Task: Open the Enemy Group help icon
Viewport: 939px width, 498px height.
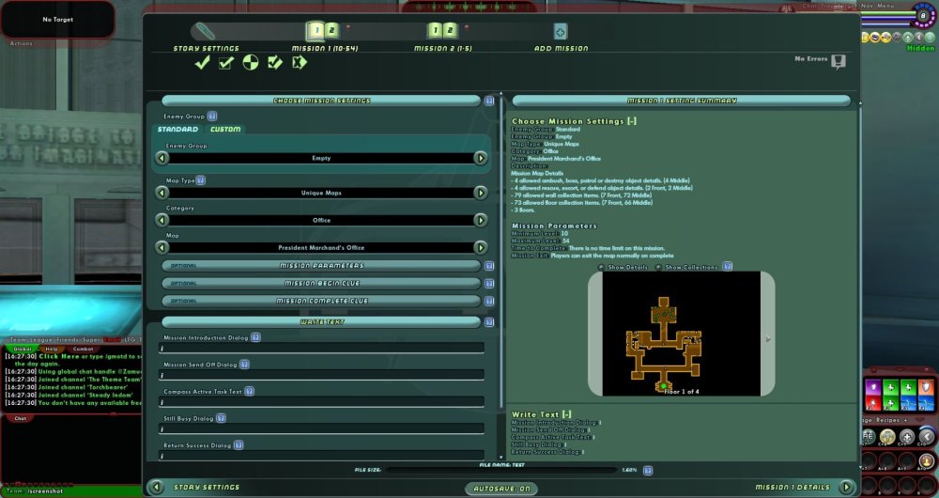Action: click(212, 117)
